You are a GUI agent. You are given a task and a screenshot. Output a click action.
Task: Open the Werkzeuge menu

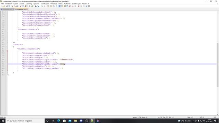(x=54, y=4)
